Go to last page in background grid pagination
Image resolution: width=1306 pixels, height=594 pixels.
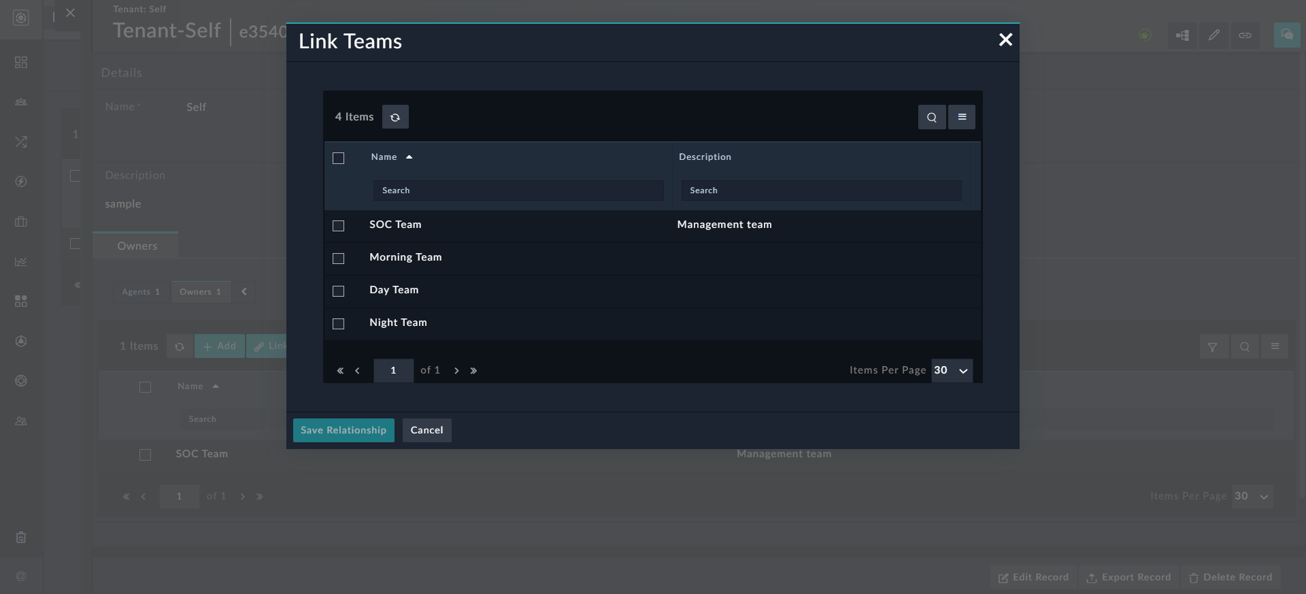pos(260,497)
